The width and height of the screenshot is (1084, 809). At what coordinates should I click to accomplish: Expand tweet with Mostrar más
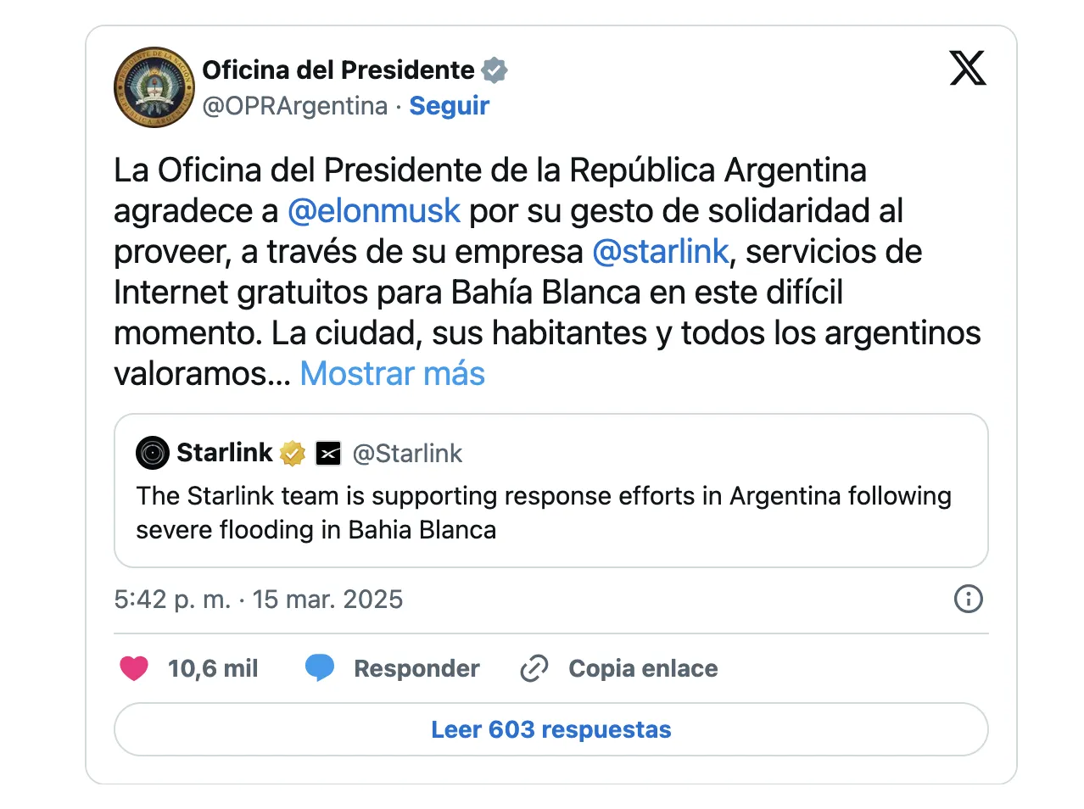pos(392,374)
